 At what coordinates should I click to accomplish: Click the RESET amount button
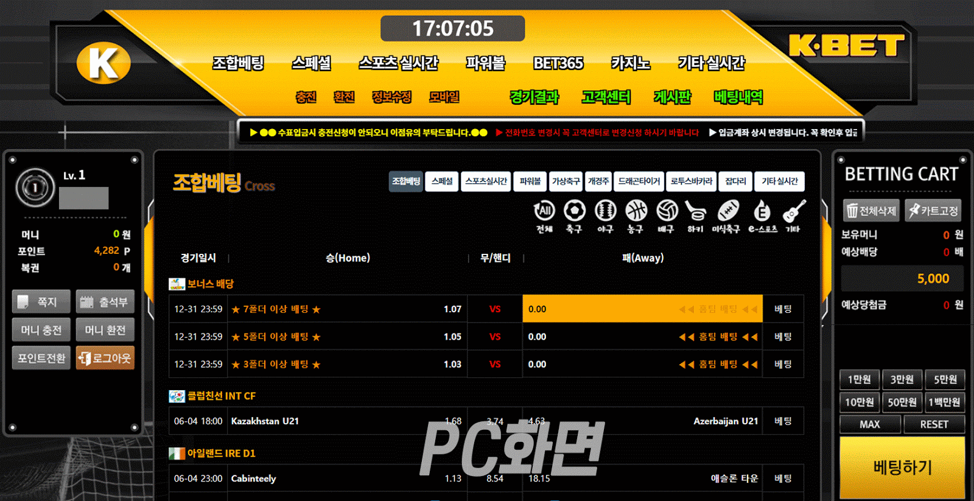click(934, 424)
